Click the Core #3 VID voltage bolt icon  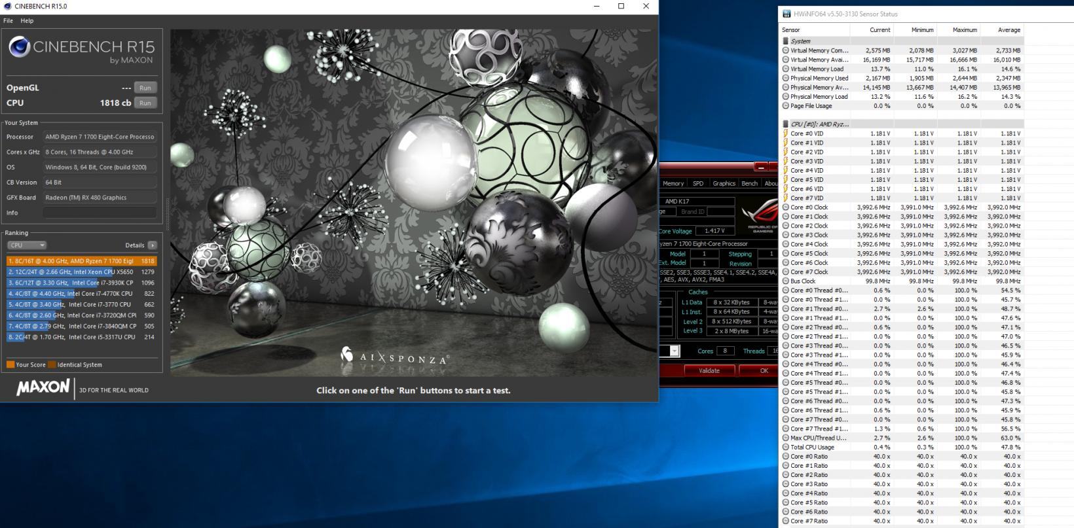786,161
